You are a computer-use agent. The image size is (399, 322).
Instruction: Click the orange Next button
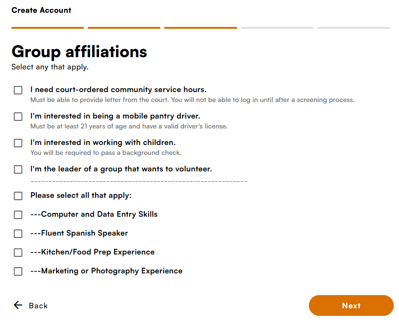click(x=351, y=305)
